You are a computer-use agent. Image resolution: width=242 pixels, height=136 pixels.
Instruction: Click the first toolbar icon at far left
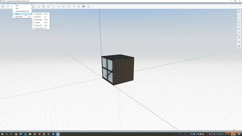(3, 6)
